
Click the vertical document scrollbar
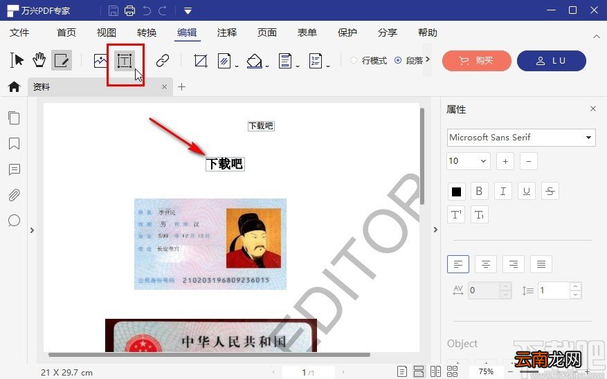(x=422, y=156)
